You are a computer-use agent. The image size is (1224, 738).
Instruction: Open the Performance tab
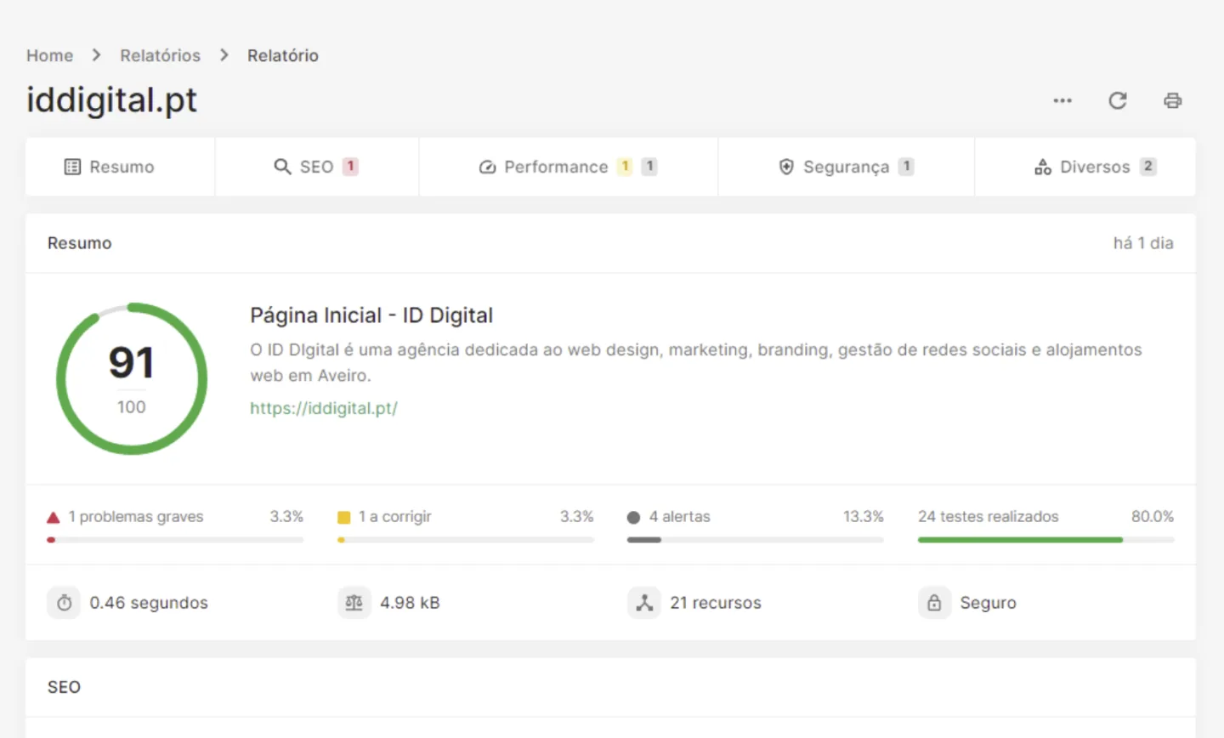click(569, 167)
